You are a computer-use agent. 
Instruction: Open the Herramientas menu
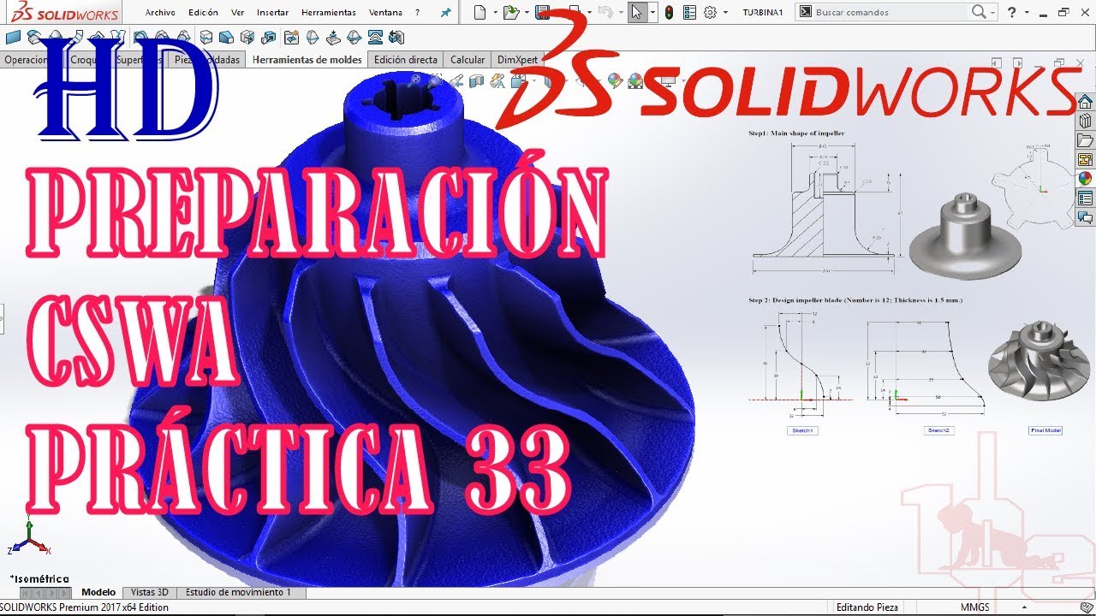click(x=329, y=13)
